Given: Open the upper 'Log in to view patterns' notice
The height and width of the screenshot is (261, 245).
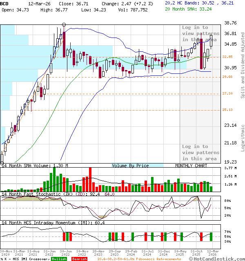Looking at the screenshot, I should point(200,33).
